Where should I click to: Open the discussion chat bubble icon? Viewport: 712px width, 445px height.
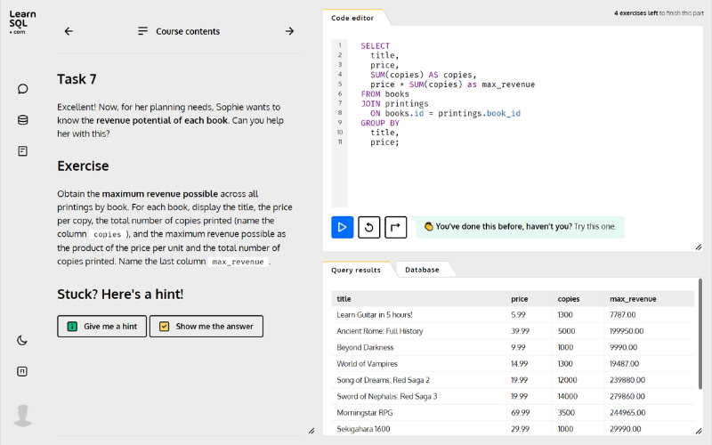coord(23,88)
